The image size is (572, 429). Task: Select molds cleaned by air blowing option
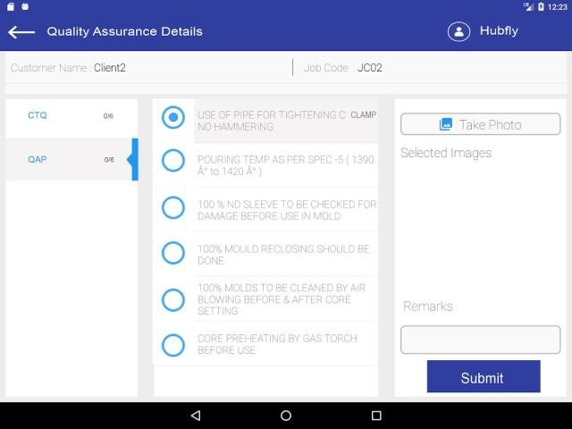(x=173, y=299)
